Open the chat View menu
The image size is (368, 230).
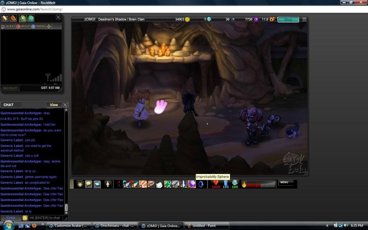[x=54, y=105]
